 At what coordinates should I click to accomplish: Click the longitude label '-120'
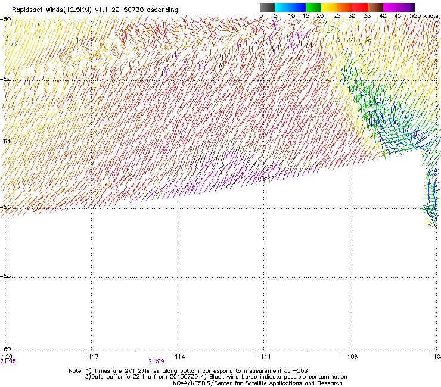tap(6, 357)
